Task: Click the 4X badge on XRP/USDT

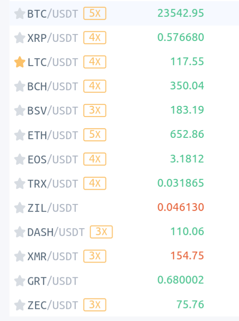Action: pyautogui.click(x=95, y=38)
